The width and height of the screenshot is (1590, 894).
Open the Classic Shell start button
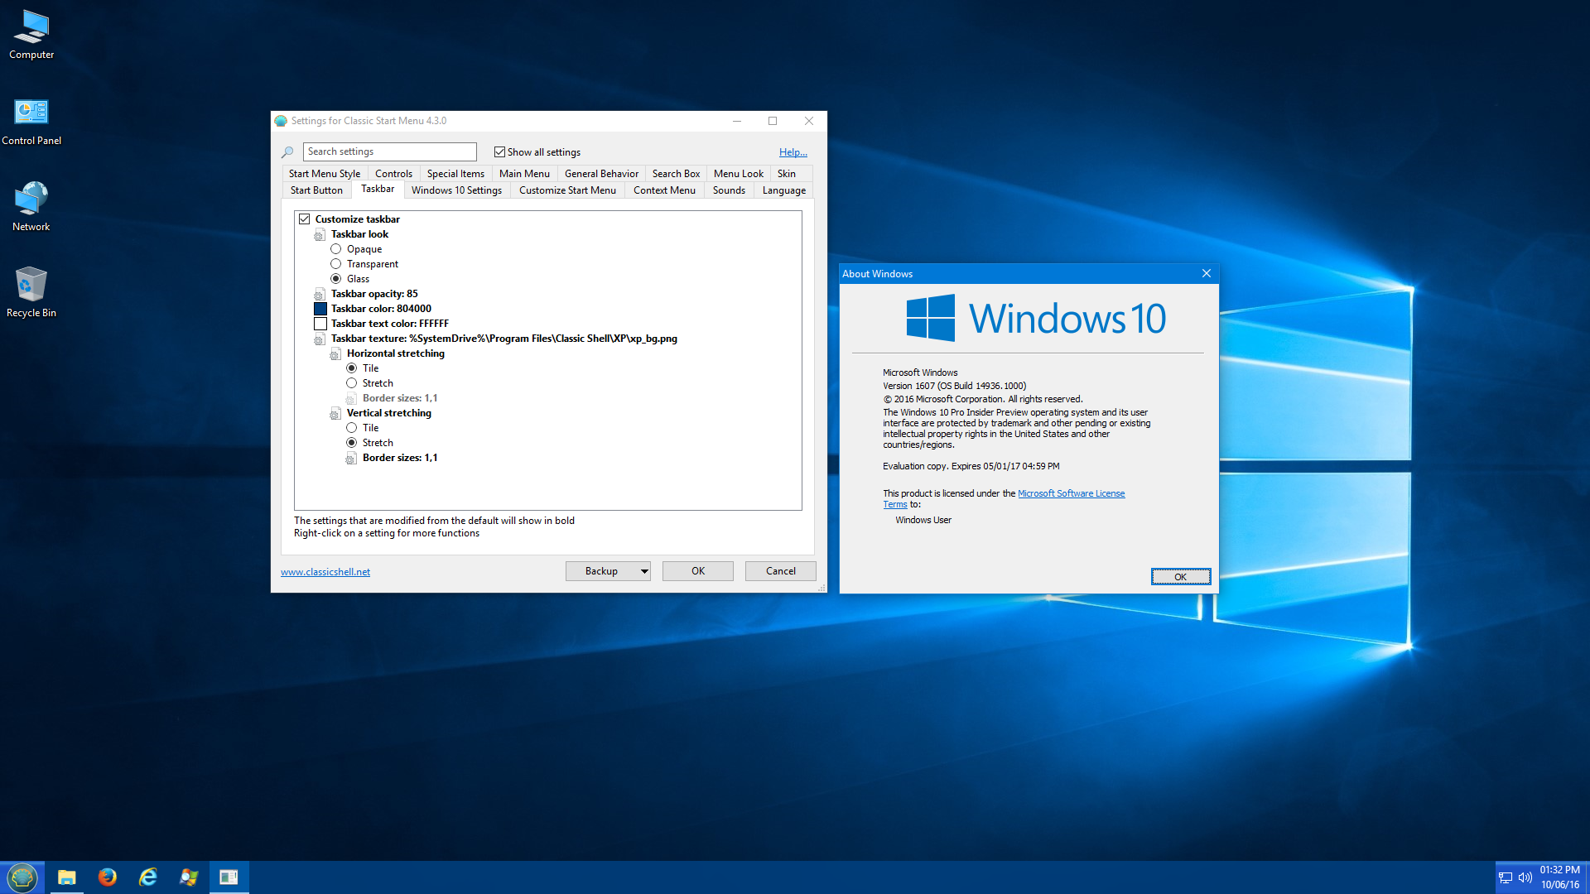[22, 877]
